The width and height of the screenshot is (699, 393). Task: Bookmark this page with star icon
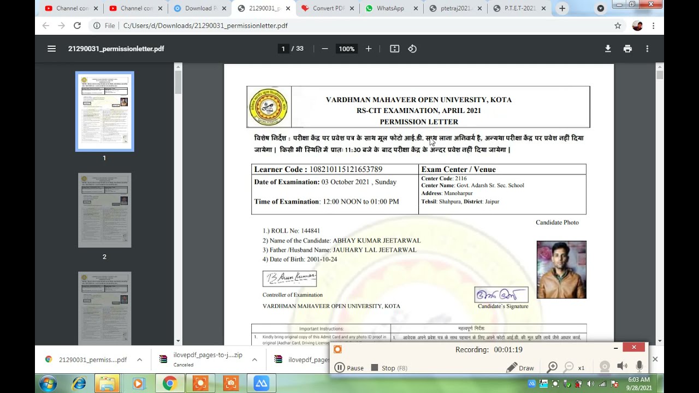pos(618,26)
